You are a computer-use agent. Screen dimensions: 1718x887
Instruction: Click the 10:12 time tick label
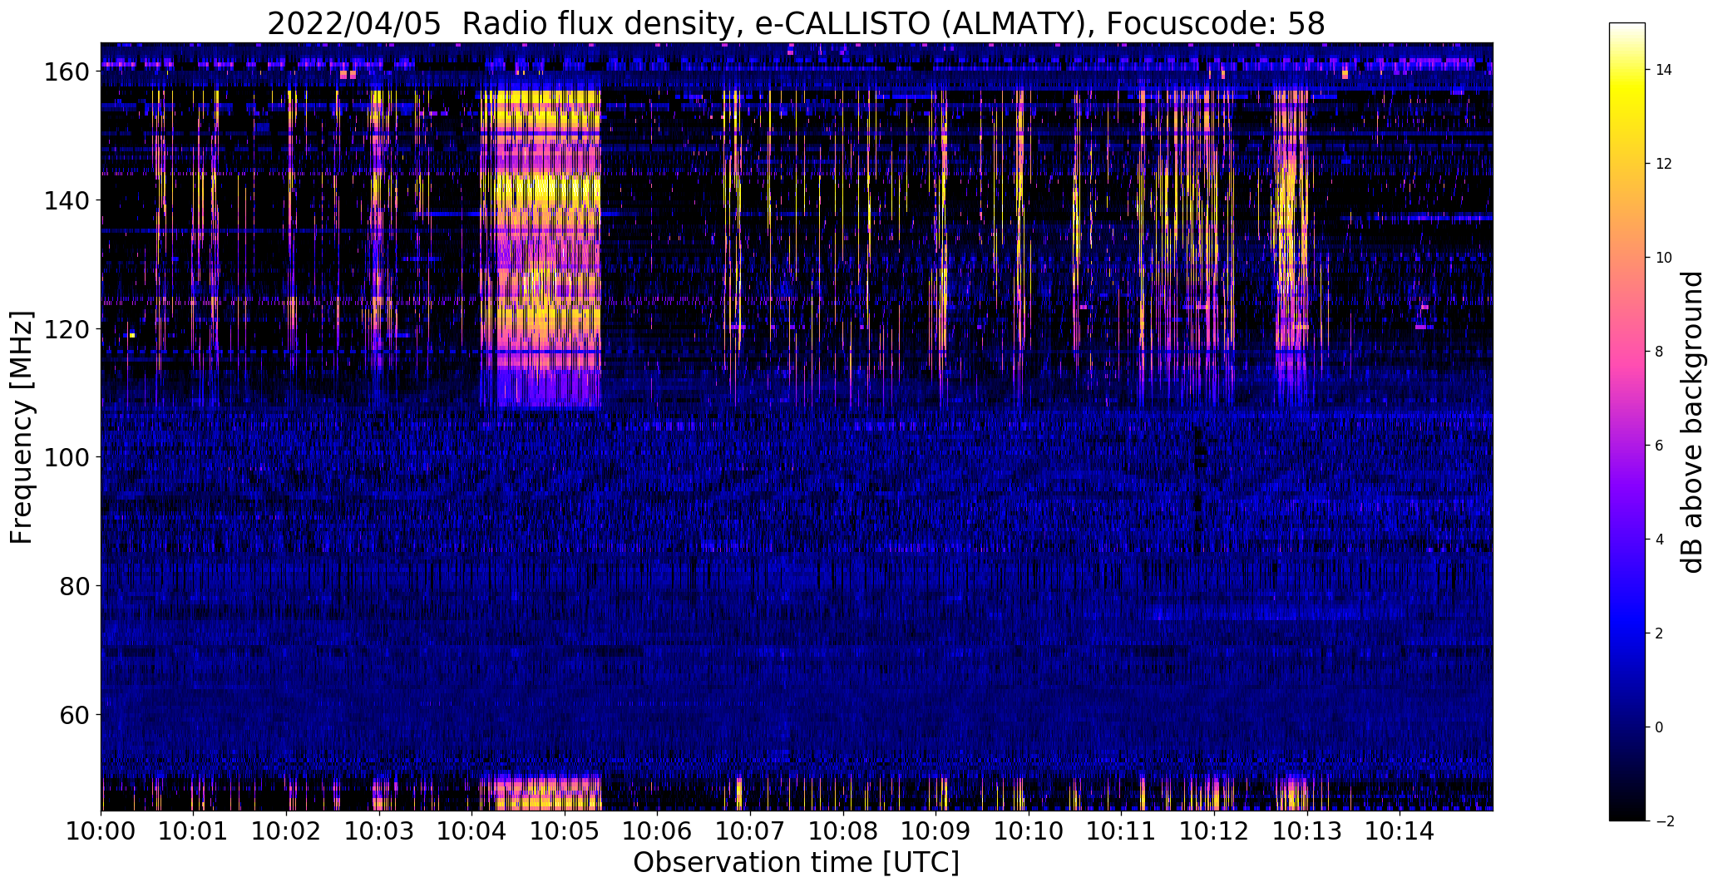pyautogui.click(x=1215, y=830)
